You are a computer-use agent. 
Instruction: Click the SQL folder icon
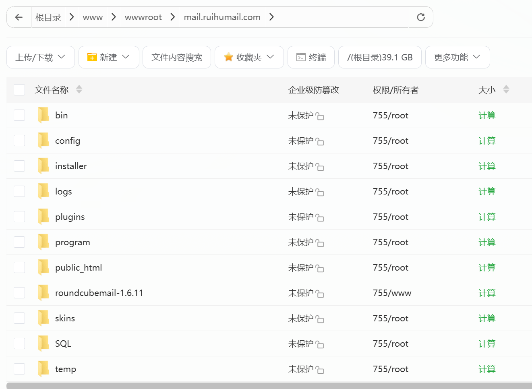point(43,343)
